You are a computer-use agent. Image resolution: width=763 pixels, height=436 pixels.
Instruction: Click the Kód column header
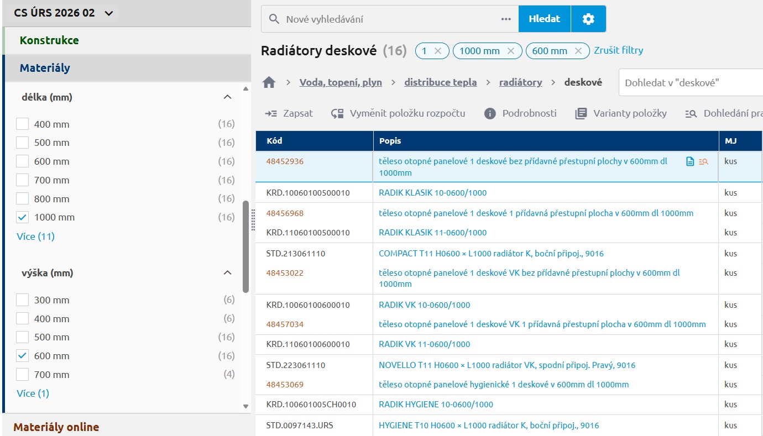(315, 140)
